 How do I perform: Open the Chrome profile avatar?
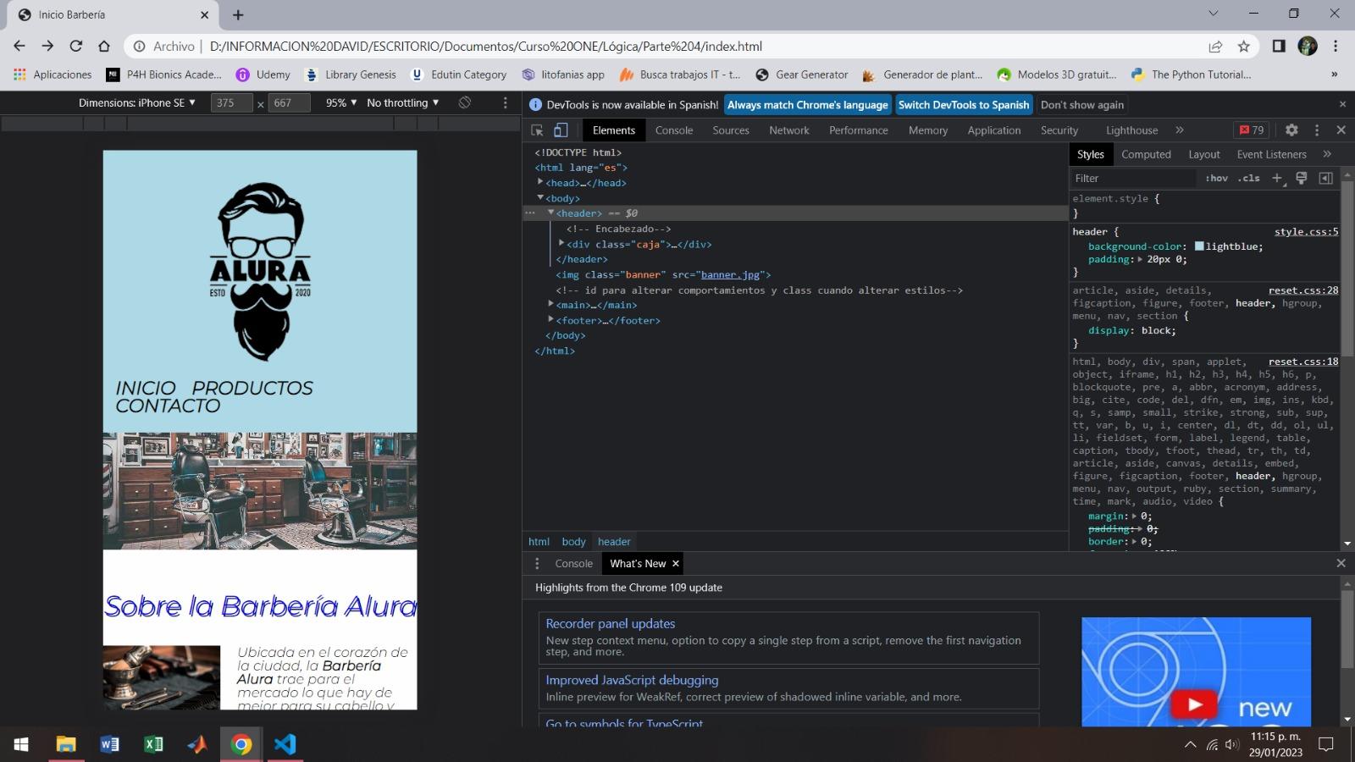(1308, 47)
